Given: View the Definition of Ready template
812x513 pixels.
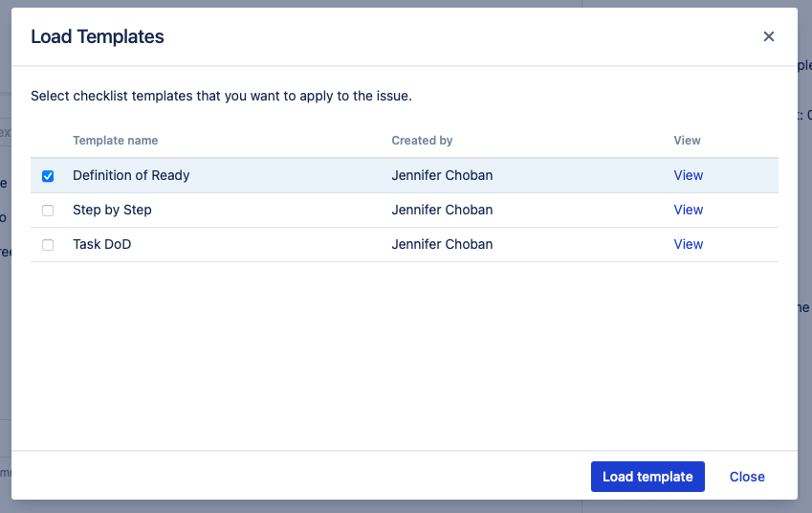Looking at the screenshot, I should click(688, 175).
